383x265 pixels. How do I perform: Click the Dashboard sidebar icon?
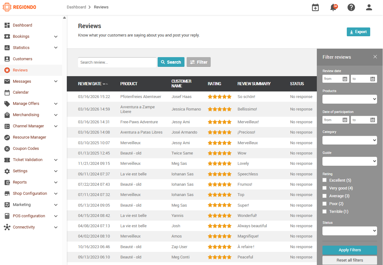tap(7, 25)
